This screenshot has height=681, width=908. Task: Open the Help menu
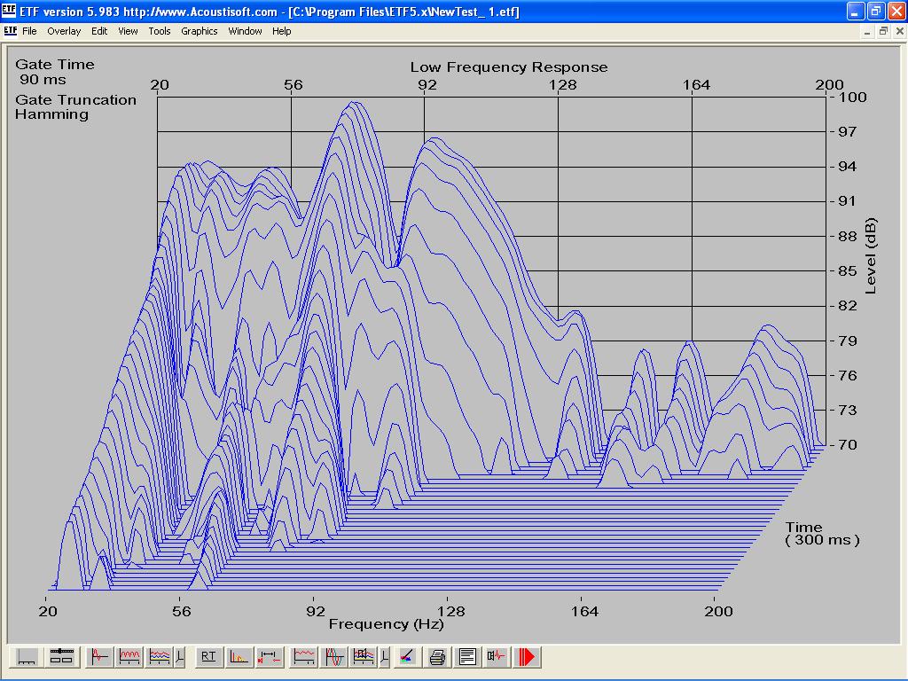281,31
